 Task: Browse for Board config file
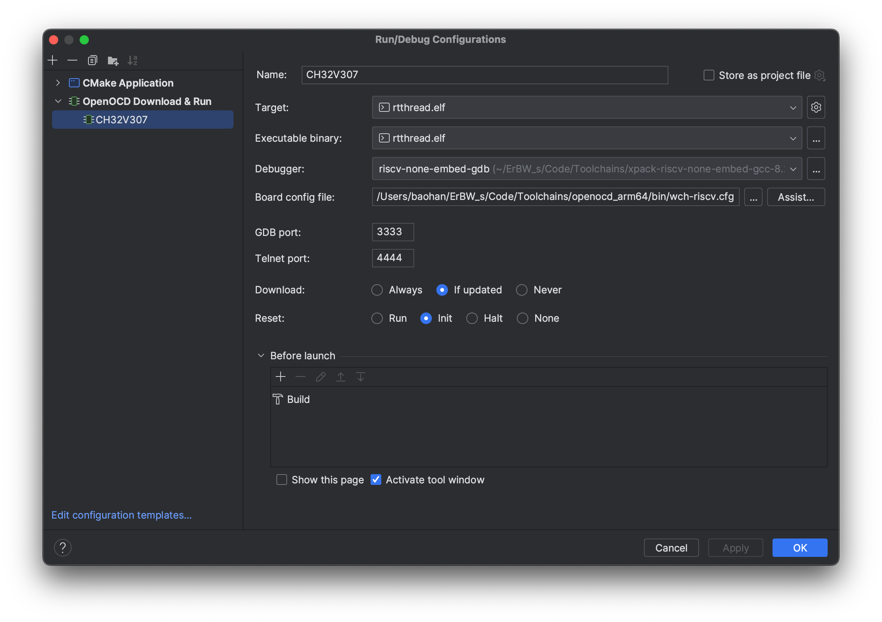pos(753,197)
